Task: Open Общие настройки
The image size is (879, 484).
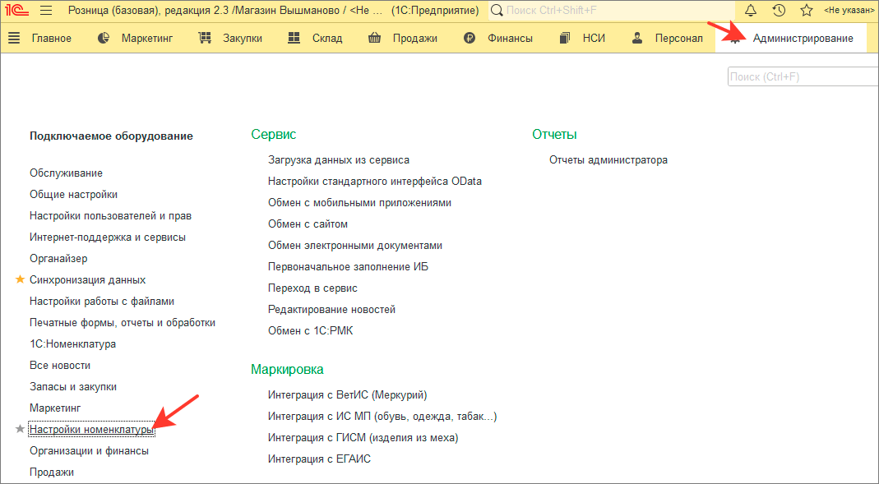Action: click(73, 195)
